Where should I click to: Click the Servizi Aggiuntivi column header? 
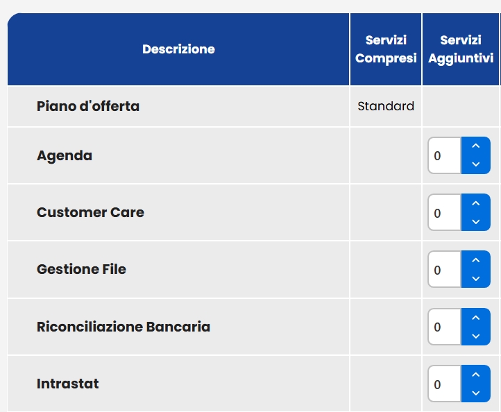(x=461, y=49)
